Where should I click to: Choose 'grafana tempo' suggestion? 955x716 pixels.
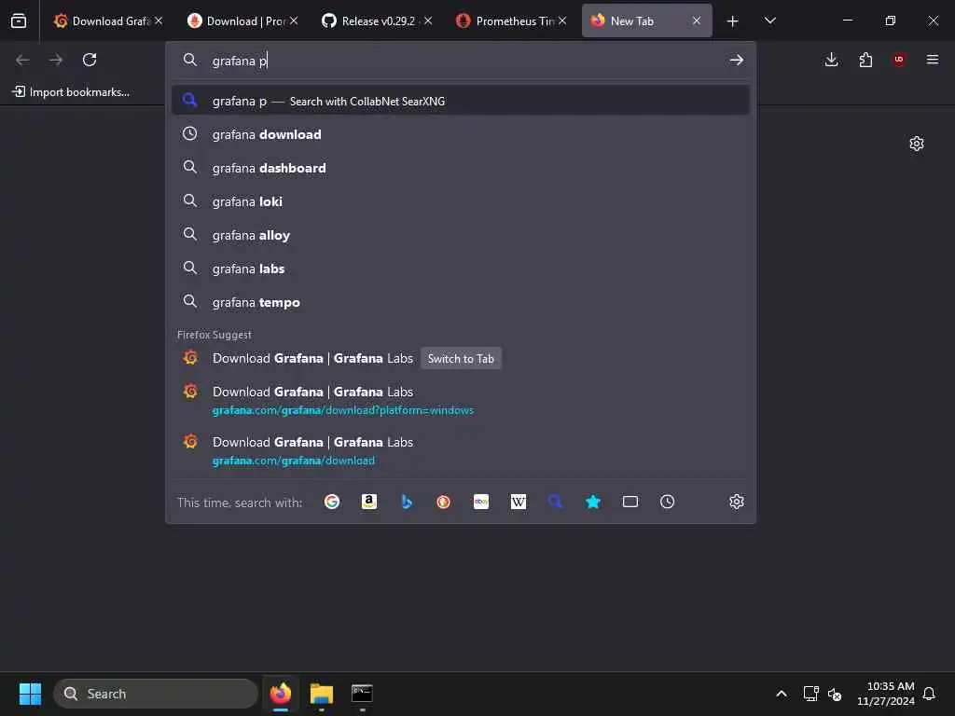tap(461, 302)
